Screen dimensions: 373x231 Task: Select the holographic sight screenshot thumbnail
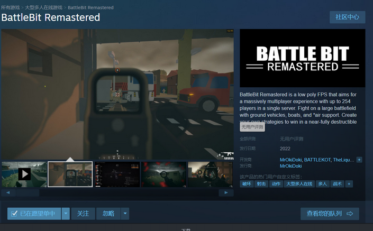coord(70,174)
